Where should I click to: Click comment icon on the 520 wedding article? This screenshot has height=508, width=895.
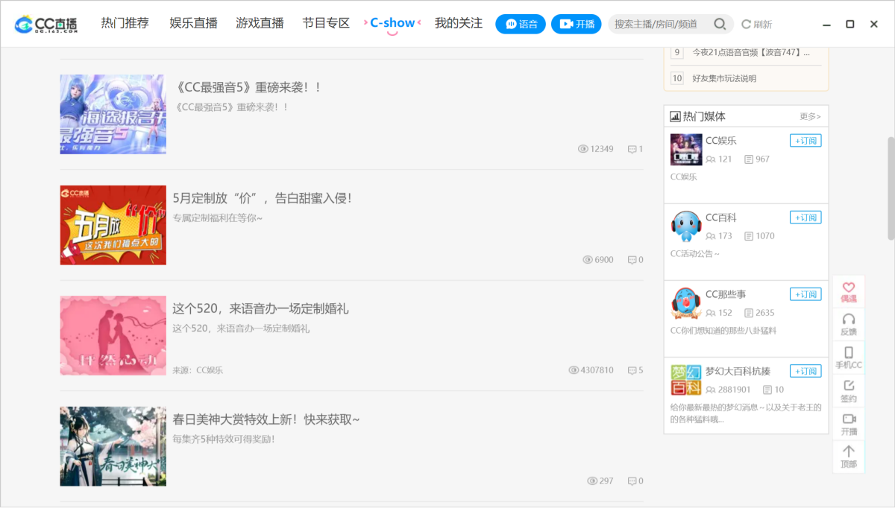tap(630, 370)
